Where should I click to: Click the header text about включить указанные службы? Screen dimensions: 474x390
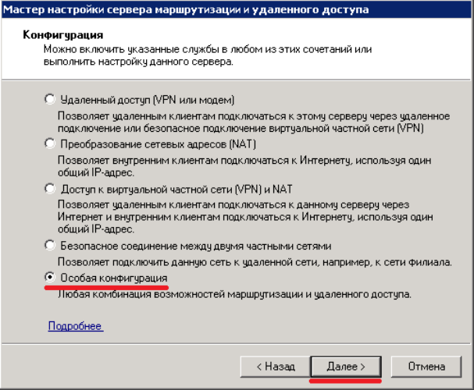206,55
